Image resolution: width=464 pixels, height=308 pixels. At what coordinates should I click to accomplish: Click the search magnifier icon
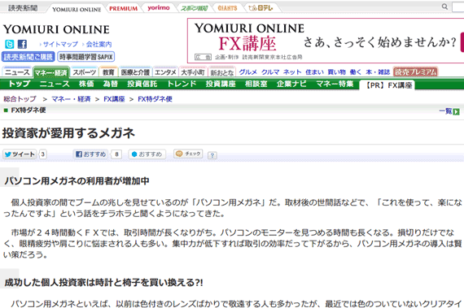[x=444, y=7]
